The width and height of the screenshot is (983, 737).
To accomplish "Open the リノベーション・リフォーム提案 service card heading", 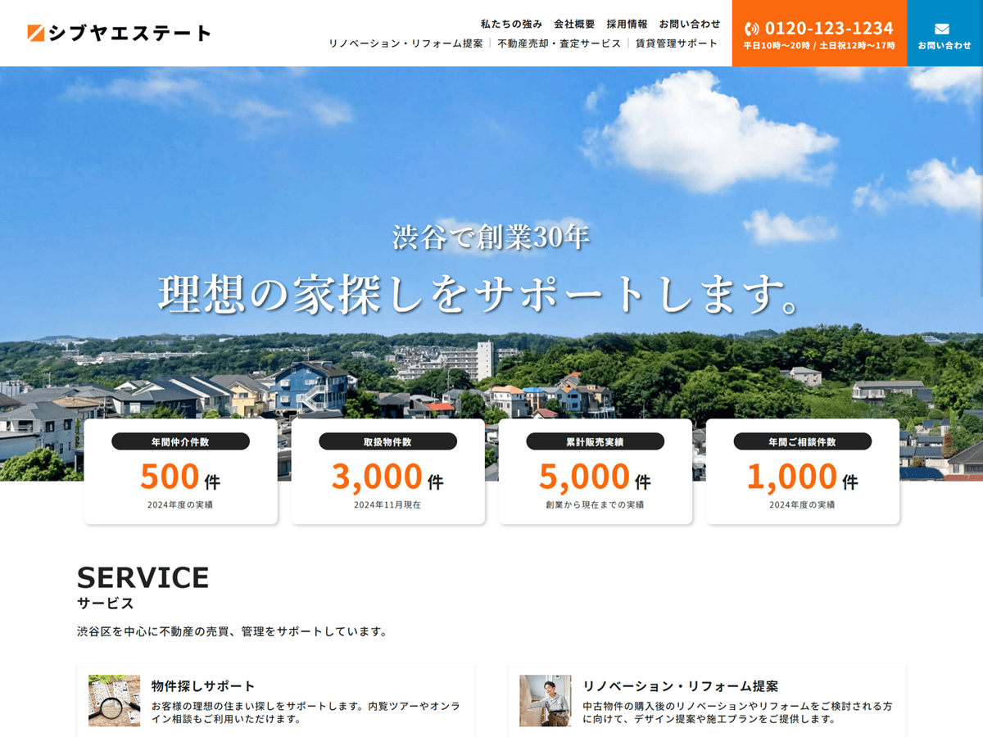I will [680, 686].
